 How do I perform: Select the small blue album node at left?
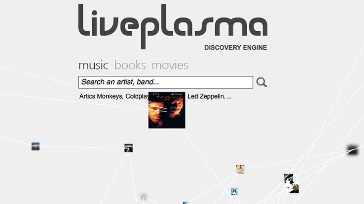click(x=35, y=147)
